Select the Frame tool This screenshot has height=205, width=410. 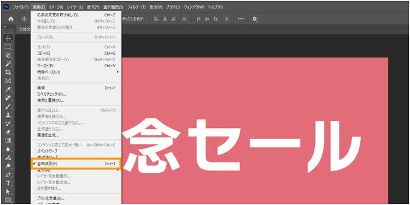[x=8, y=81]
